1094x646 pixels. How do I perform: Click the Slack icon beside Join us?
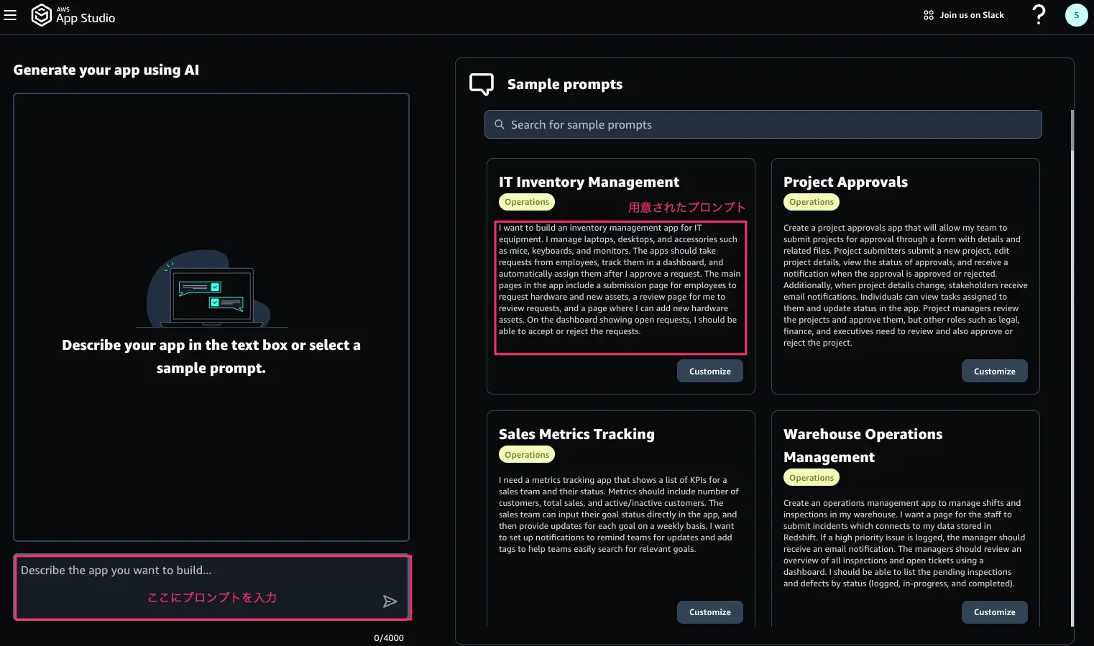[x=929, y=15]
